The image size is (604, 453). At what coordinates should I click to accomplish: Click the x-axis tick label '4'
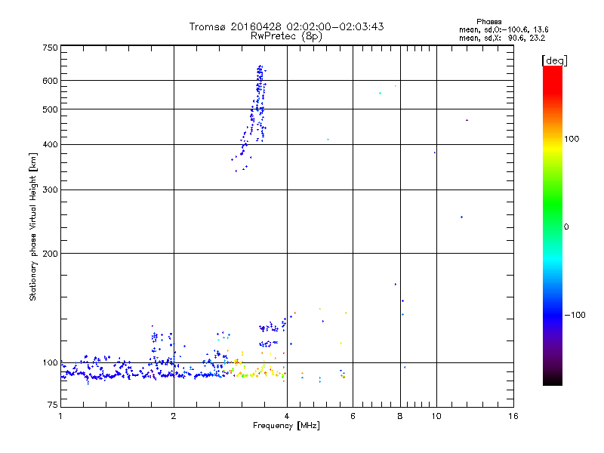coord(287,416)
